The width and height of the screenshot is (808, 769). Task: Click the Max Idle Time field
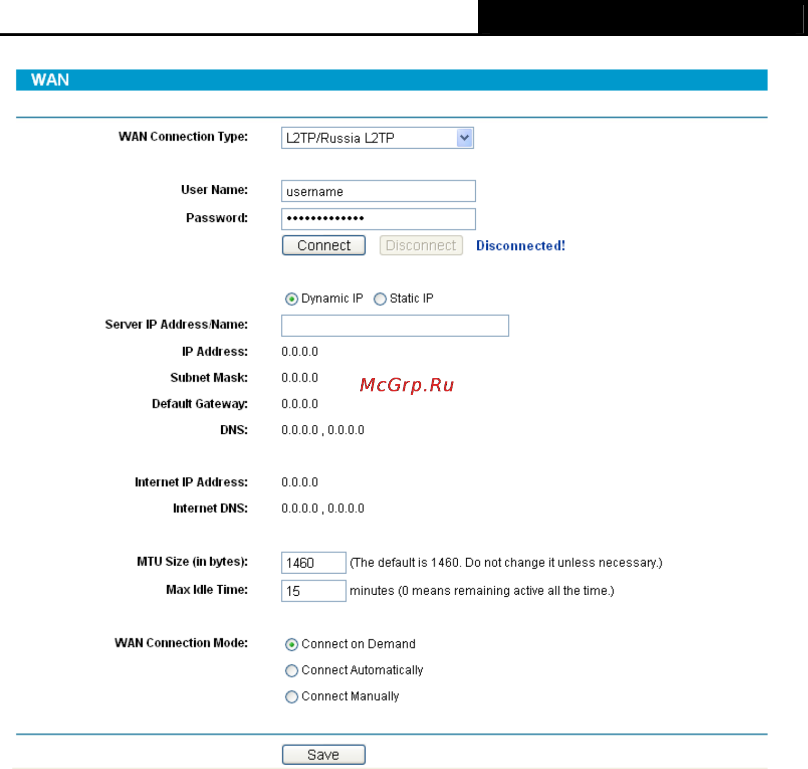tap(314, 591)
